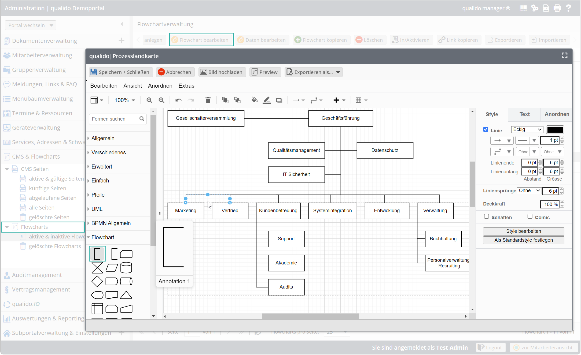Open the Eckig line style dropdown

[x=527, y=130]
